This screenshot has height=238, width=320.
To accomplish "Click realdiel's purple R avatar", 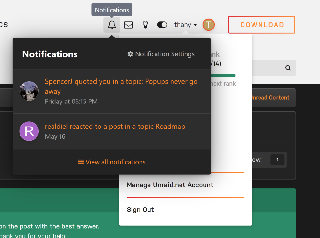I will point(29,131).
